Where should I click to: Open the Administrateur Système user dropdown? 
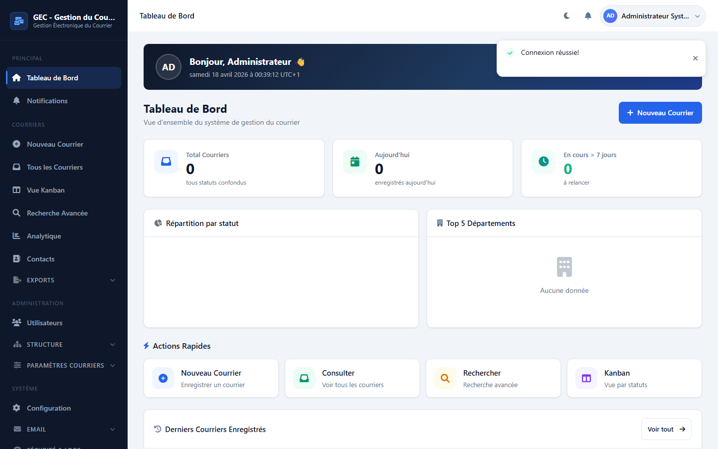(x=653, y=16)
